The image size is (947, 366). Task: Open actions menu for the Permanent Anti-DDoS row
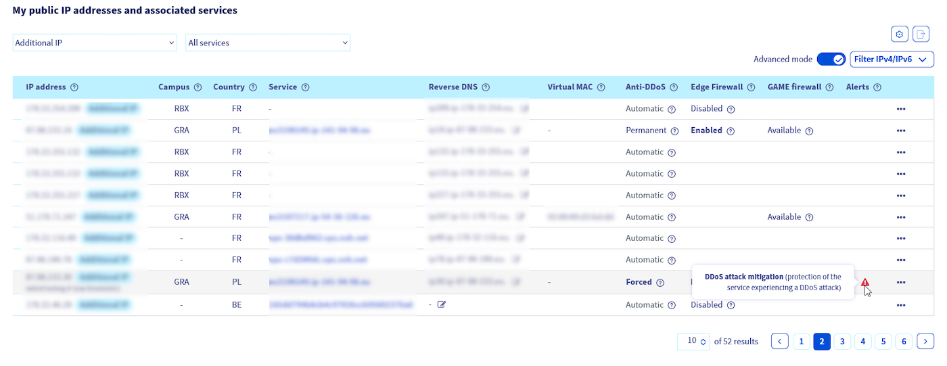pos(900,131)
